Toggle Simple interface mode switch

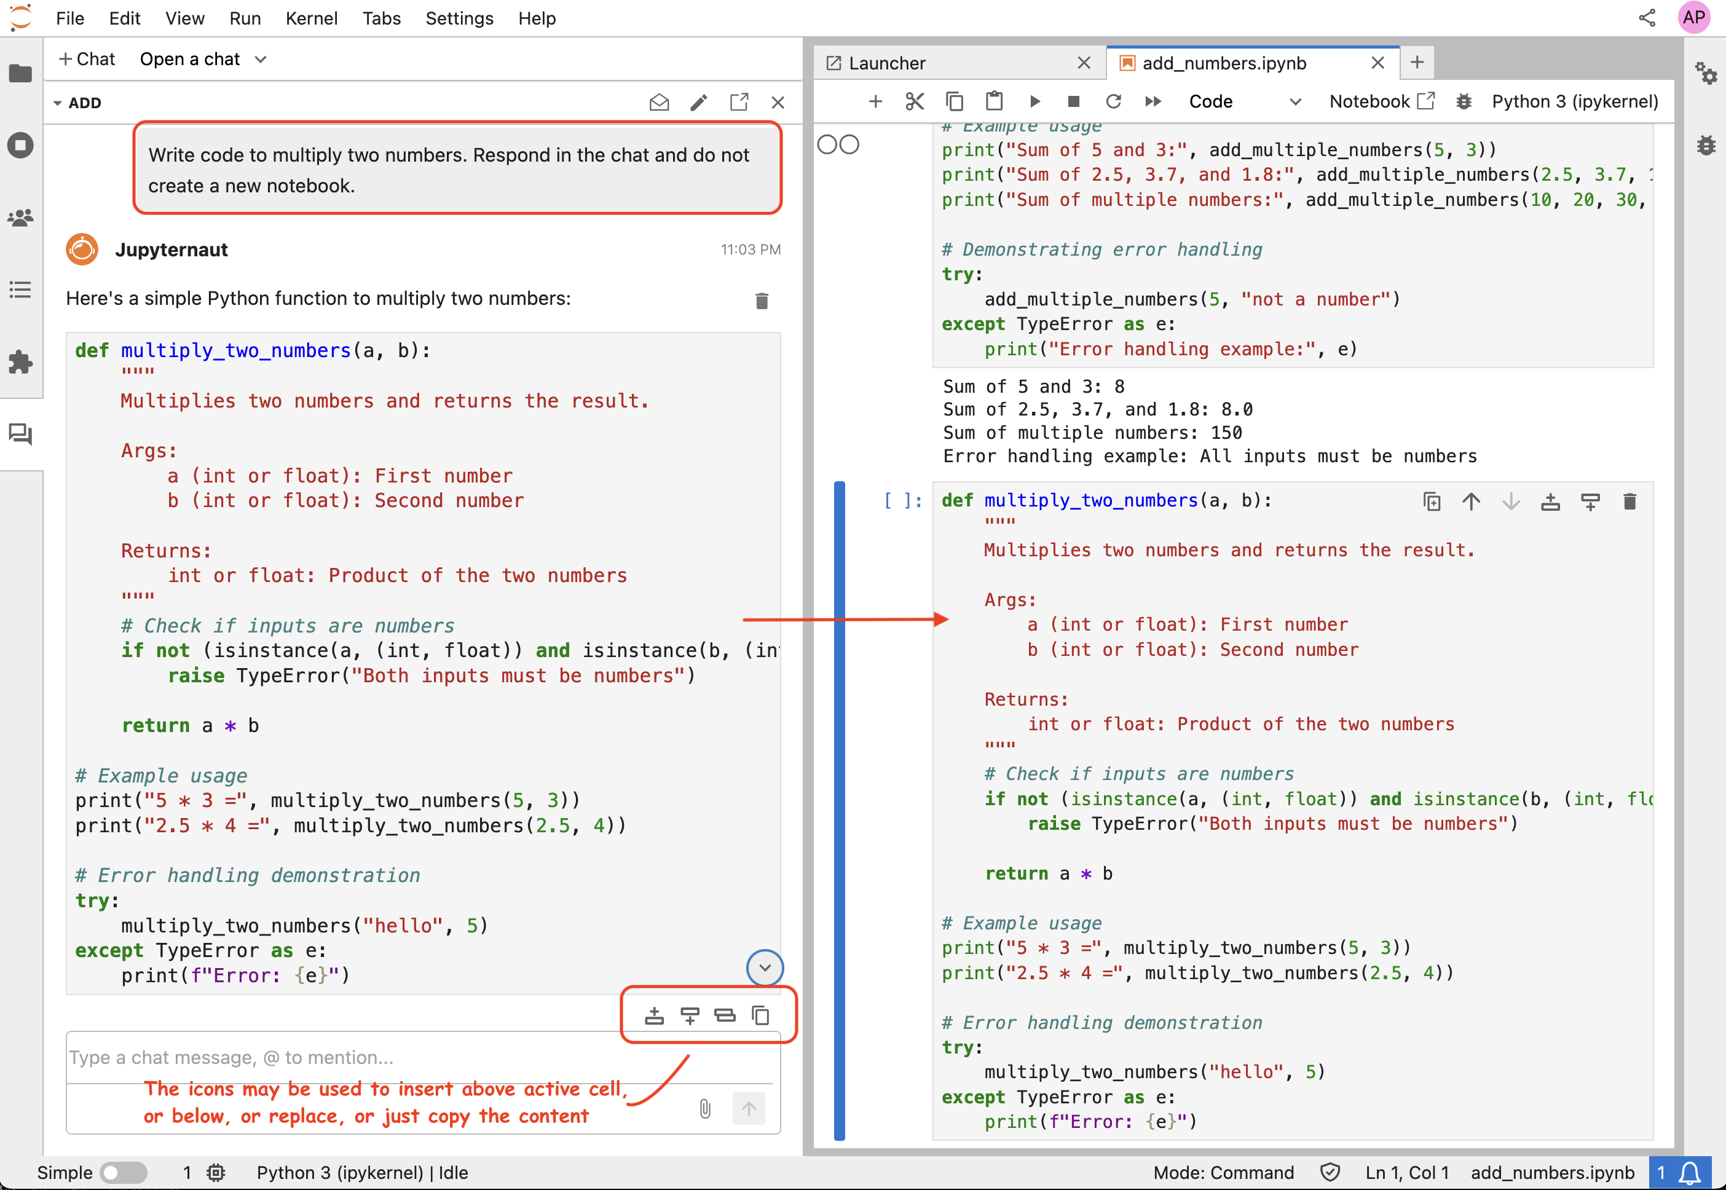click(124, 1172)
